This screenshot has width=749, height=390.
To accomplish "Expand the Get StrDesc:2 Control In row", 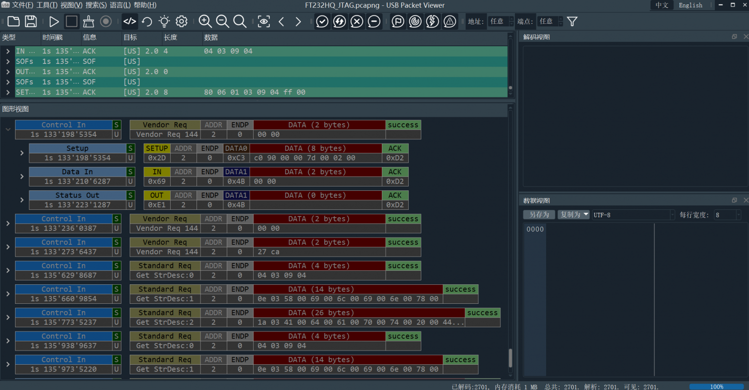I will click(x=8, y=317).
